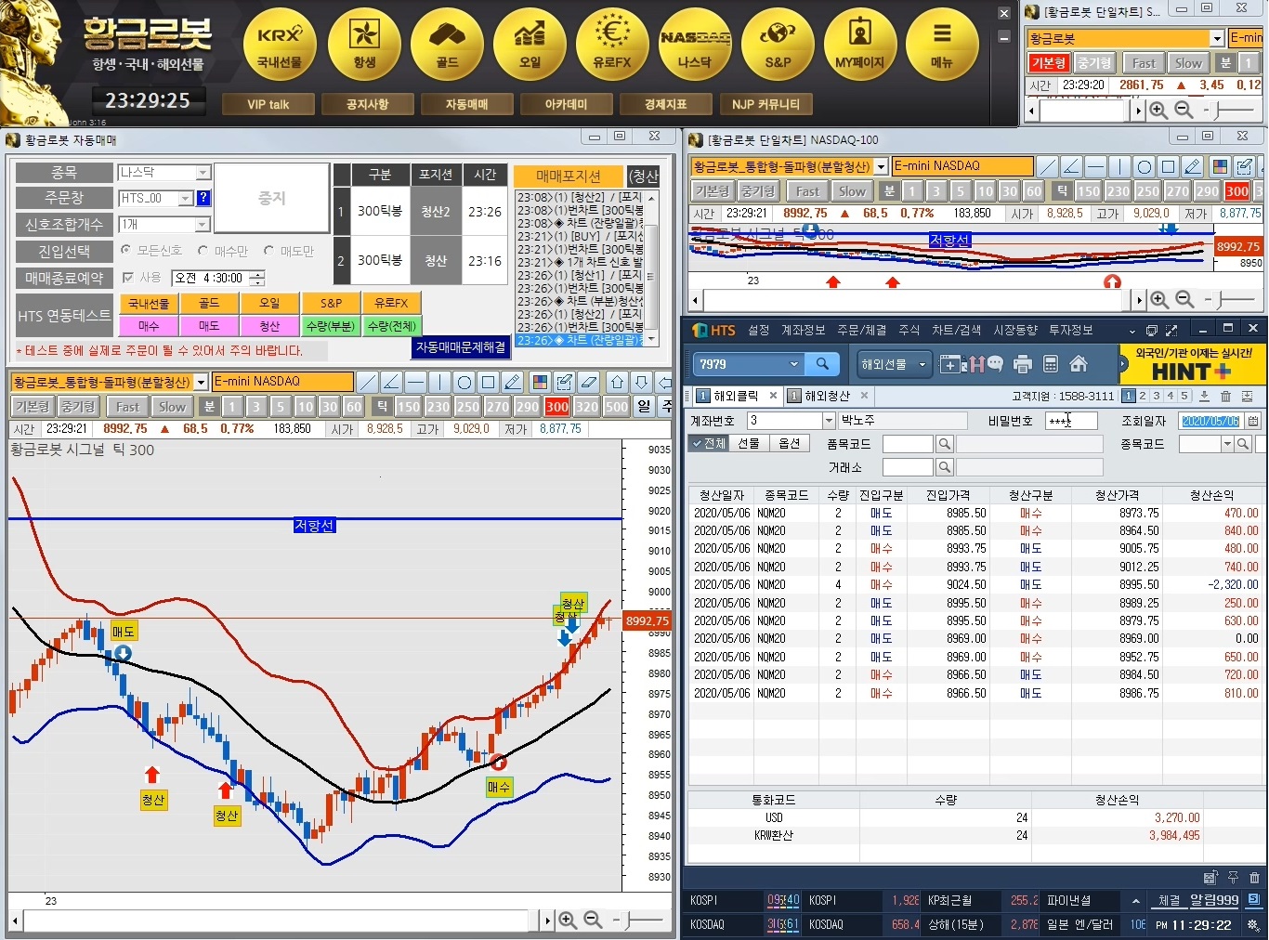Open the 골드 gold-bars icon
The width and height of the screenshot is (1269, 940).
tap(447, 46)
